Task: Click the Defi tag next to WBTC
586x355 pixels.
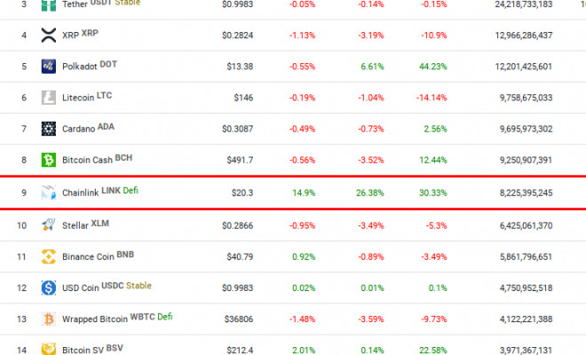Action: pos(165,317)
